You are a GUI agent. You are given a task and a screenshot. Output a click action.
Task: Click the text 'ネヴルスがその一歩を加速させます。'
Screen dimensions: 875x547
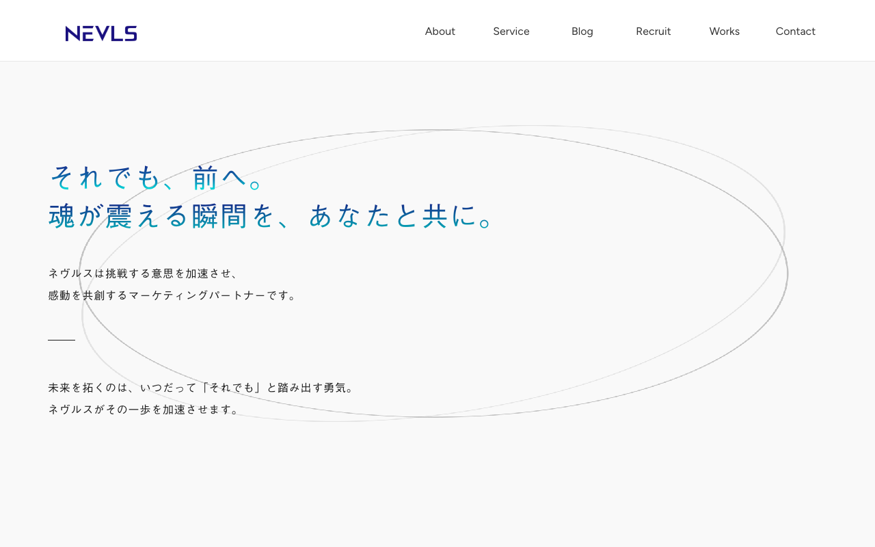tap(145, 410)
